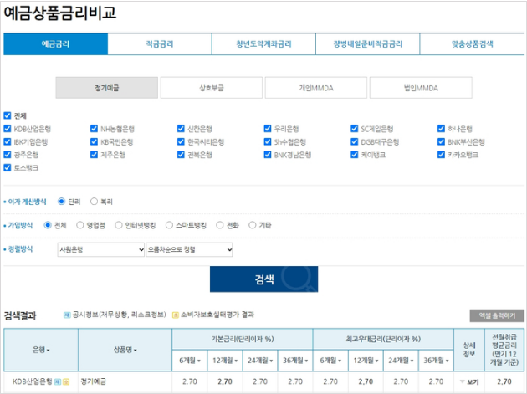Screen dimensions: 527x394
Task: Toggle 광주은행 checkbox
Action: (x=8, y=155)
